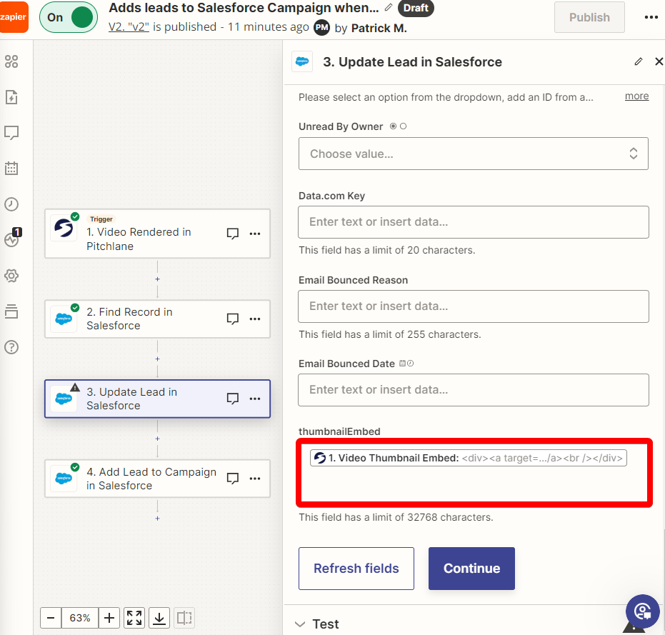This screenshot has width=665, height=635.
Task: Add a step after Find Record in Salesforce
Action: 157,359
